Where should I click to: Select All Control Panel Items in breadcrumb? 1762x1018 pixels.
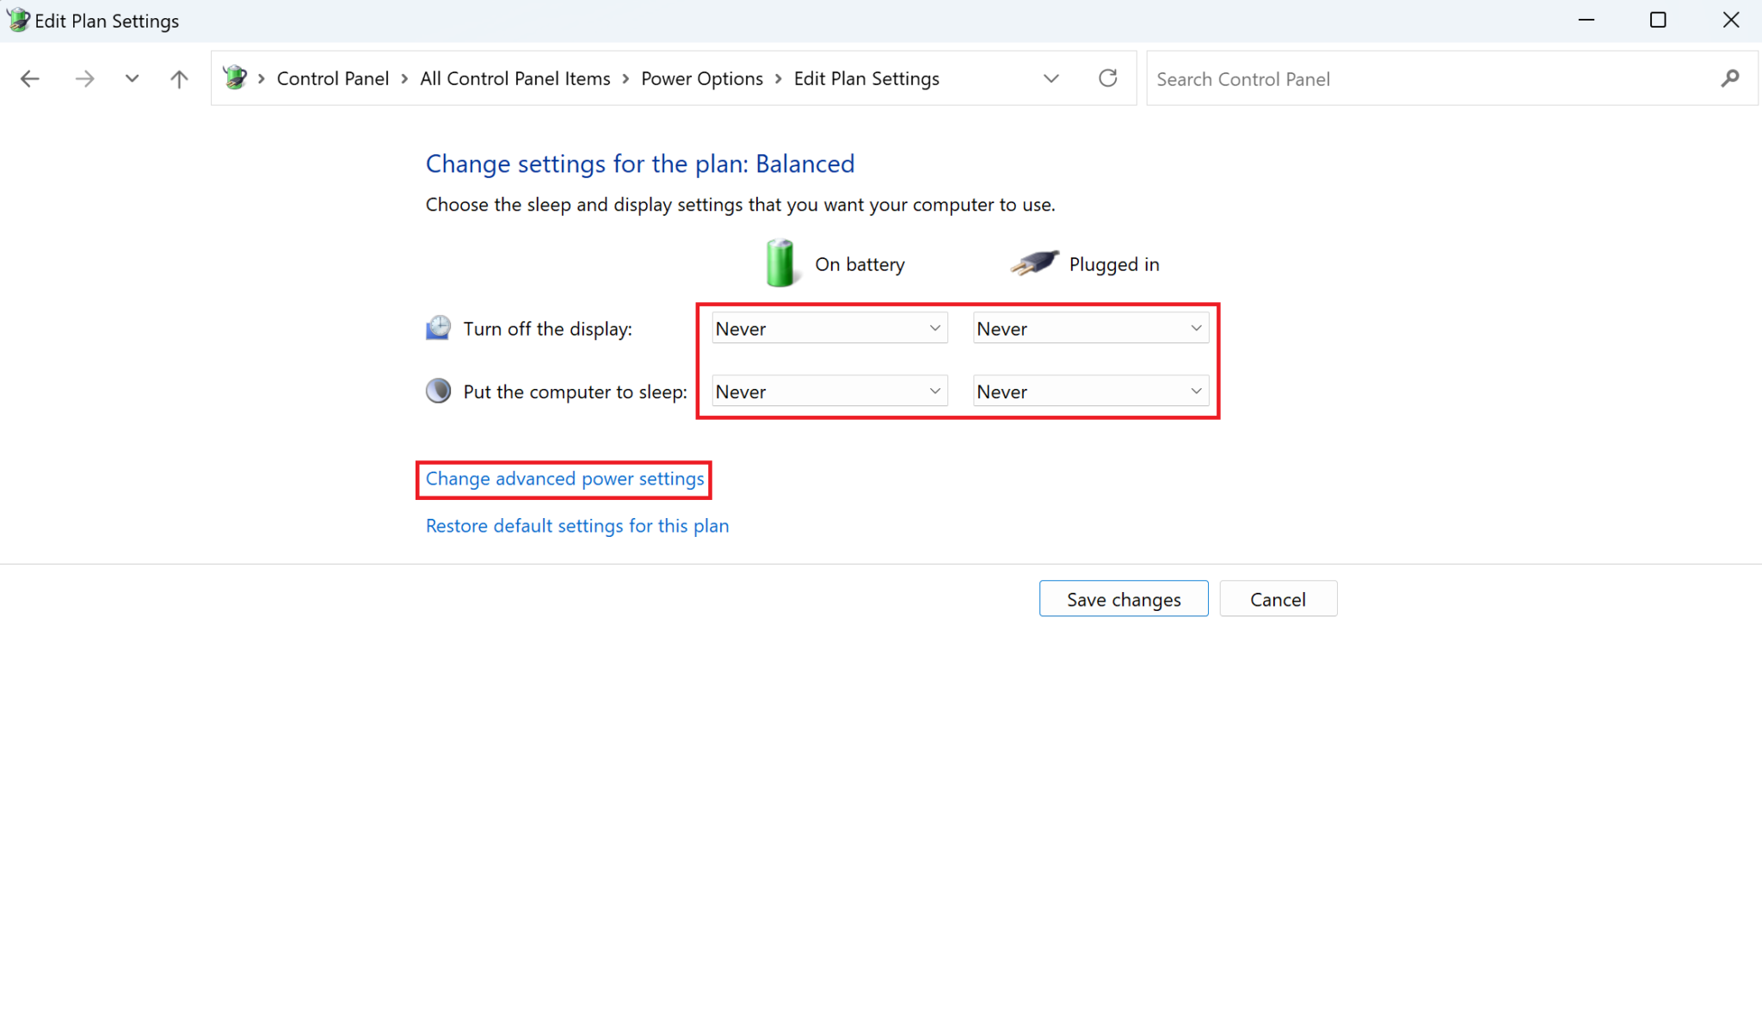pos(514,78)
